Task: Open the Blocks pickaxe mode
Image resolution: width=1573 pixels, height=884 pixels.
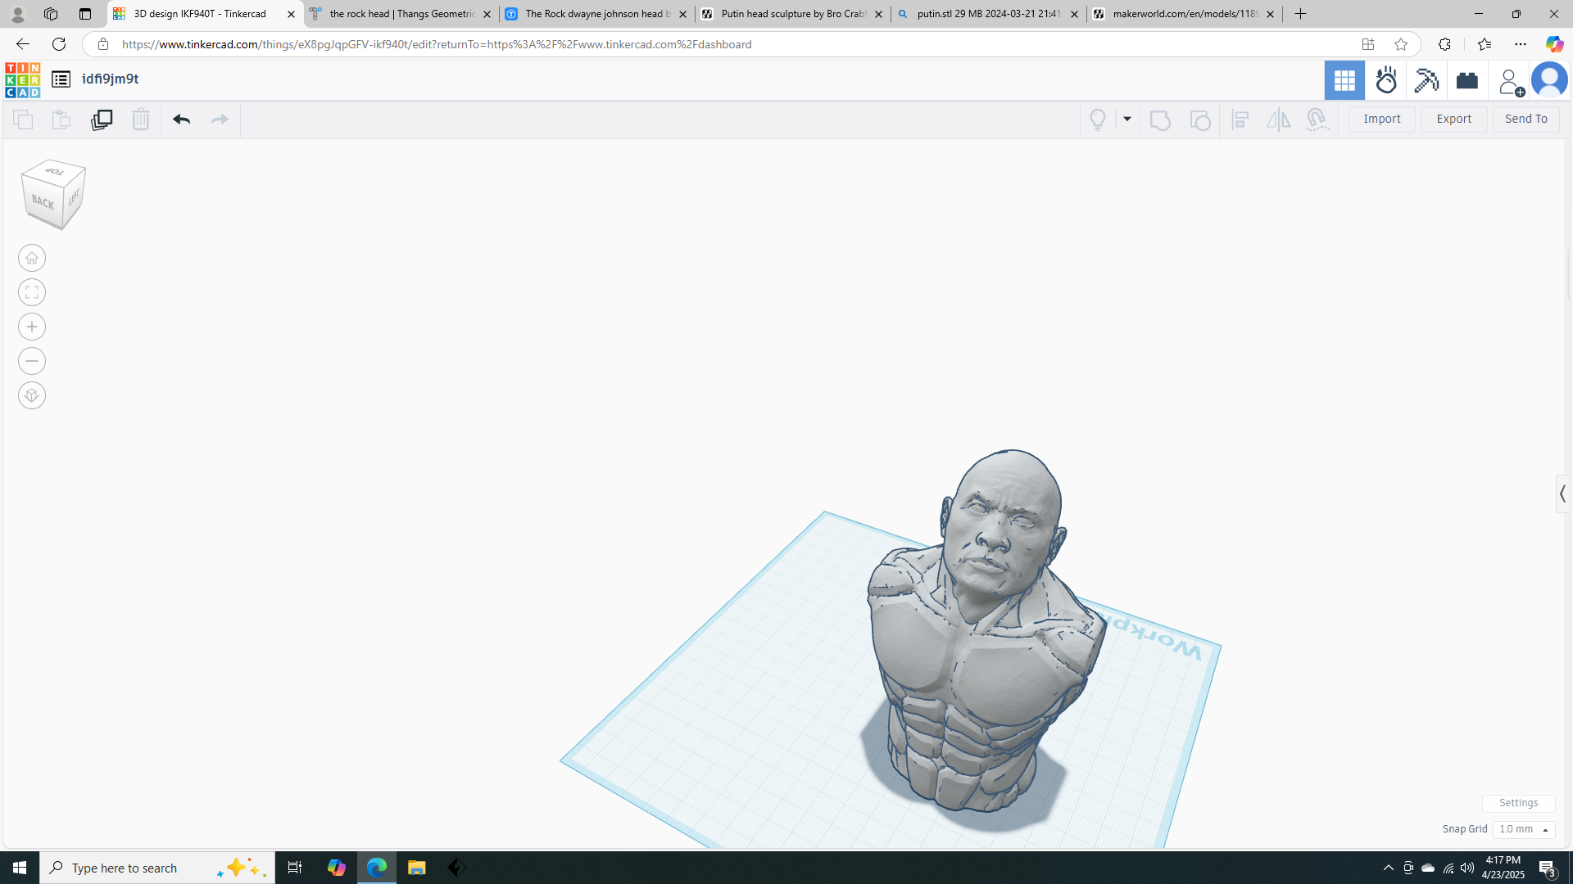Action: (1426, 80)
